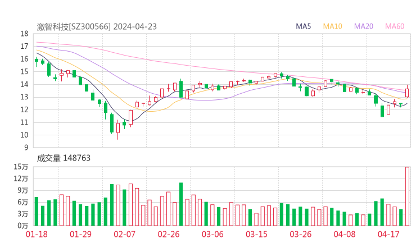This screenshot has width=416, height=247.
Task: Click the 6万 volume axis label
Action: click(x=23, y=202)
